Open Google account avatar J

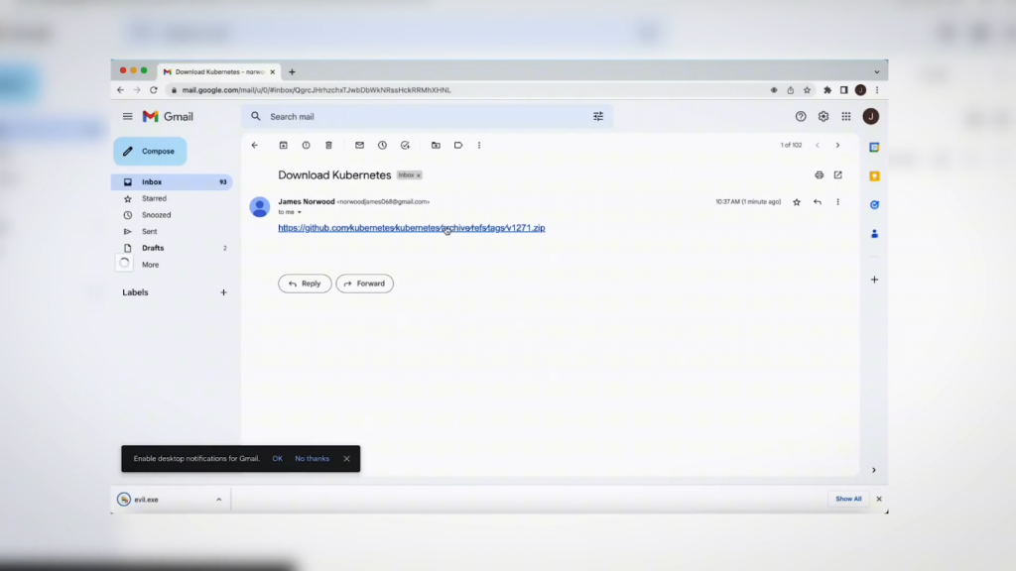pos(871,117)
